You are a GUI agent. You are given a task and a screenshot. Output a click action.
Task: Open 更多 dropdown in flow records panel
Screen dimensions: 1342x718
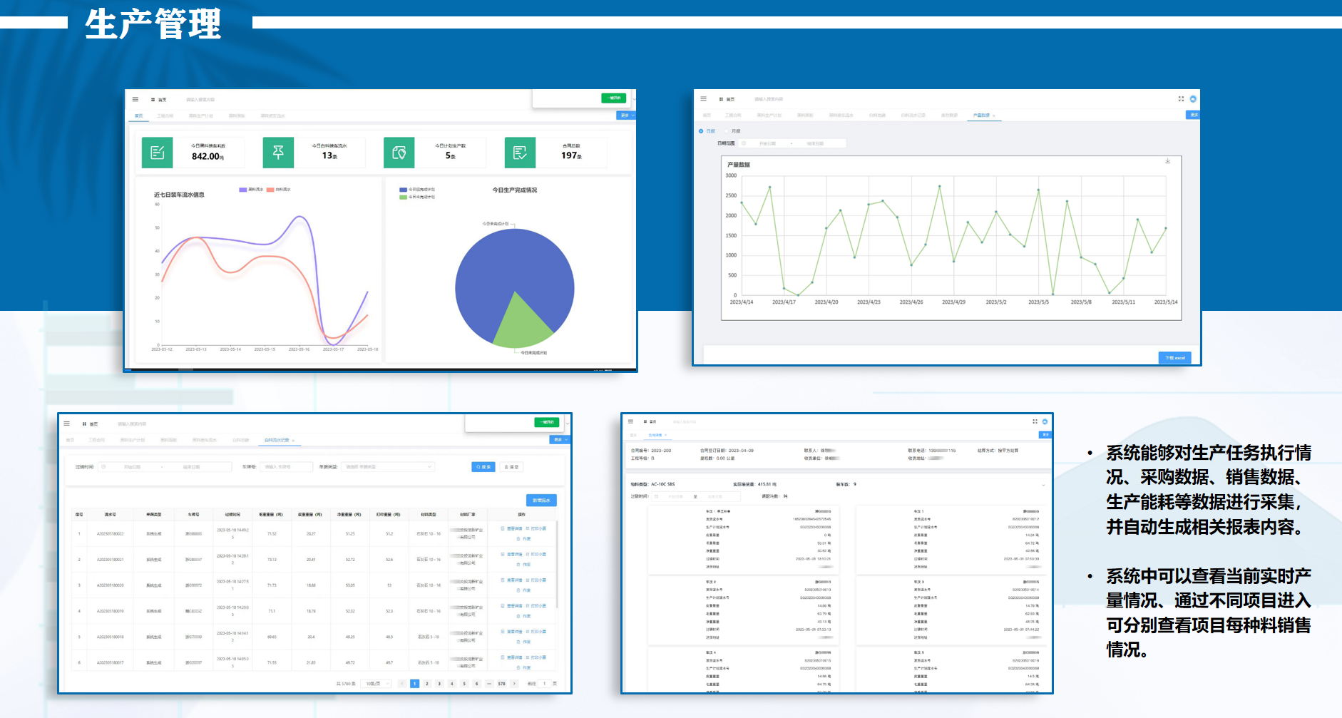pos(560,440)
